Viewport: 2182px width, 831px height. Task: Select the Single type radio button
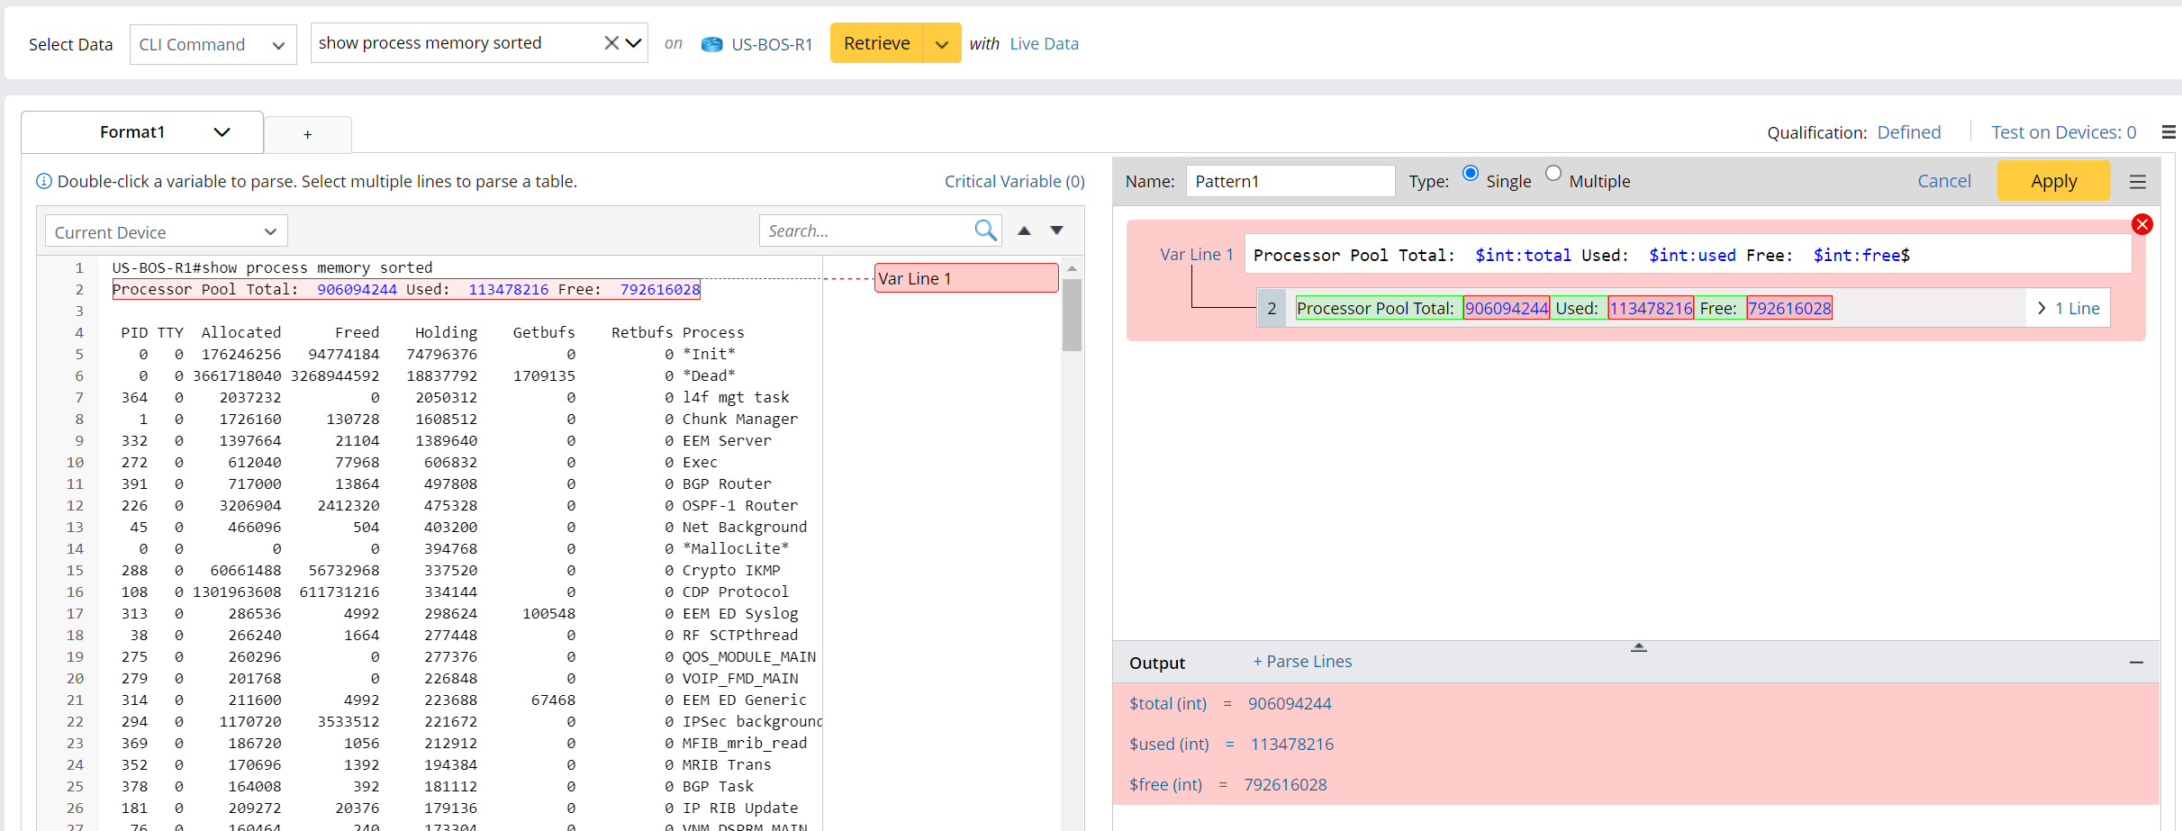click(x=1470, y=174)
